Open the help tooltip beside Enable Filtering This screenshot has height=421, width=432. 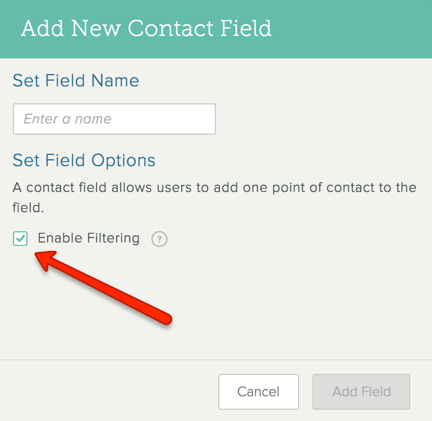[159, 239]
